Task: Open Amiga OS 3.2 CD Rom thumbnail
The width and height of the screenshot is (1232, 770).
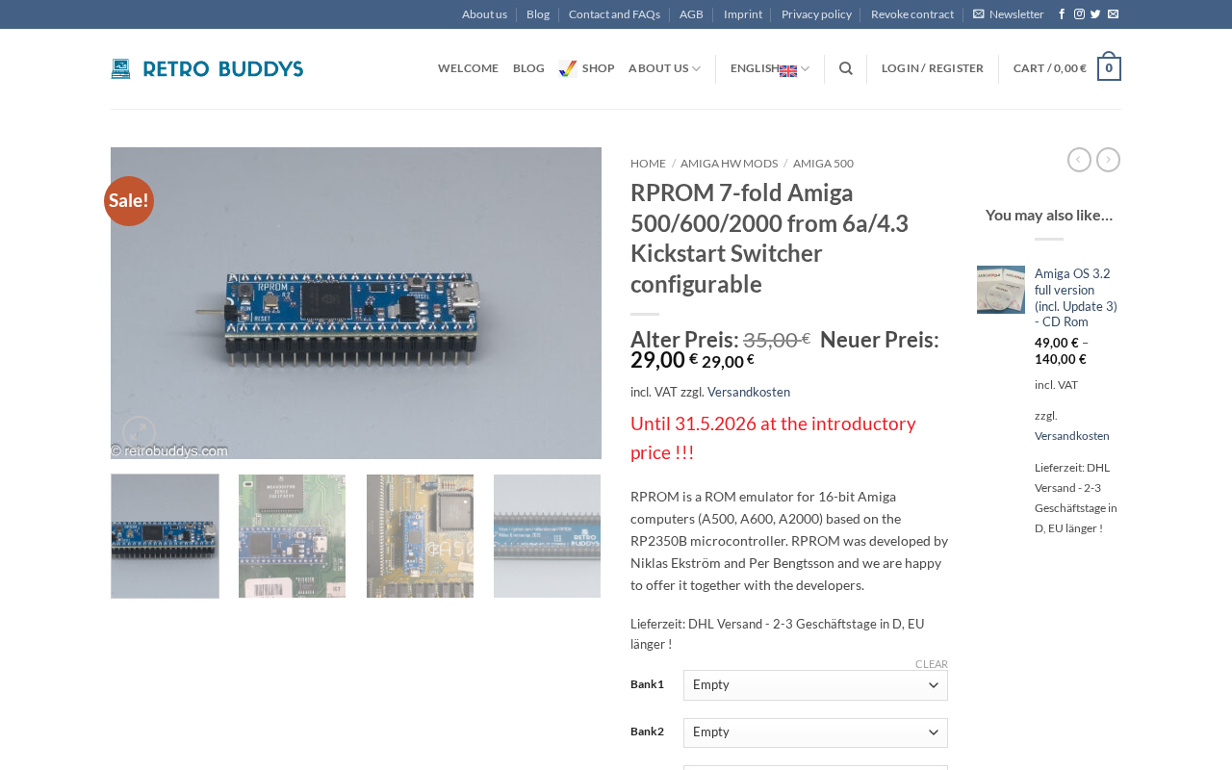Action: (x=1001, y=290)
